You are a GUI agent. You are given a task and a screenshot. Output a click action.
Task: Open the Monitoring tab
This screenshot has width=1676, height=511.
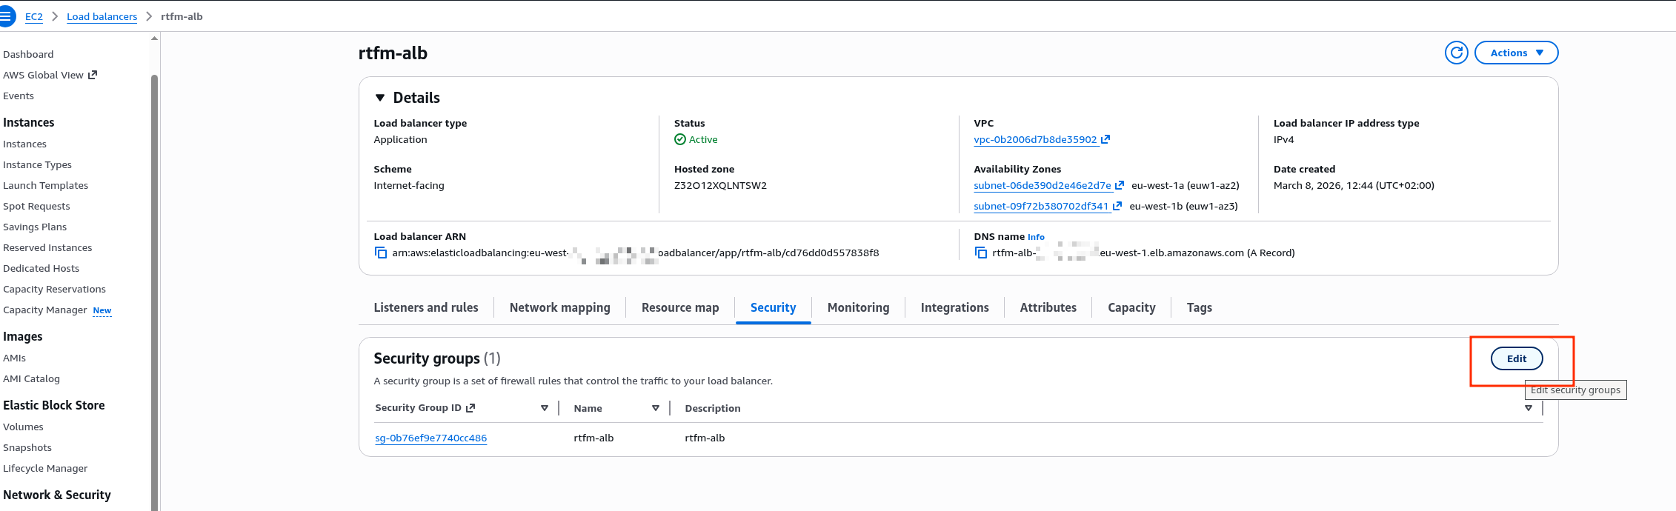(x=858, y=307)
